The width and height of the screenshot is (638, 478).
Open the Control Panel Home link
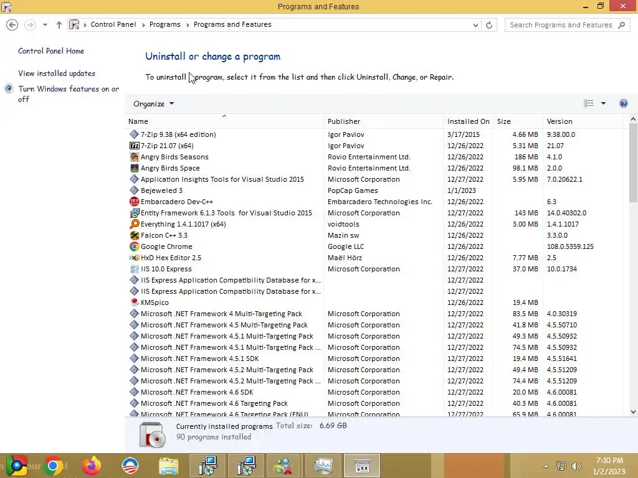[51, 51]
